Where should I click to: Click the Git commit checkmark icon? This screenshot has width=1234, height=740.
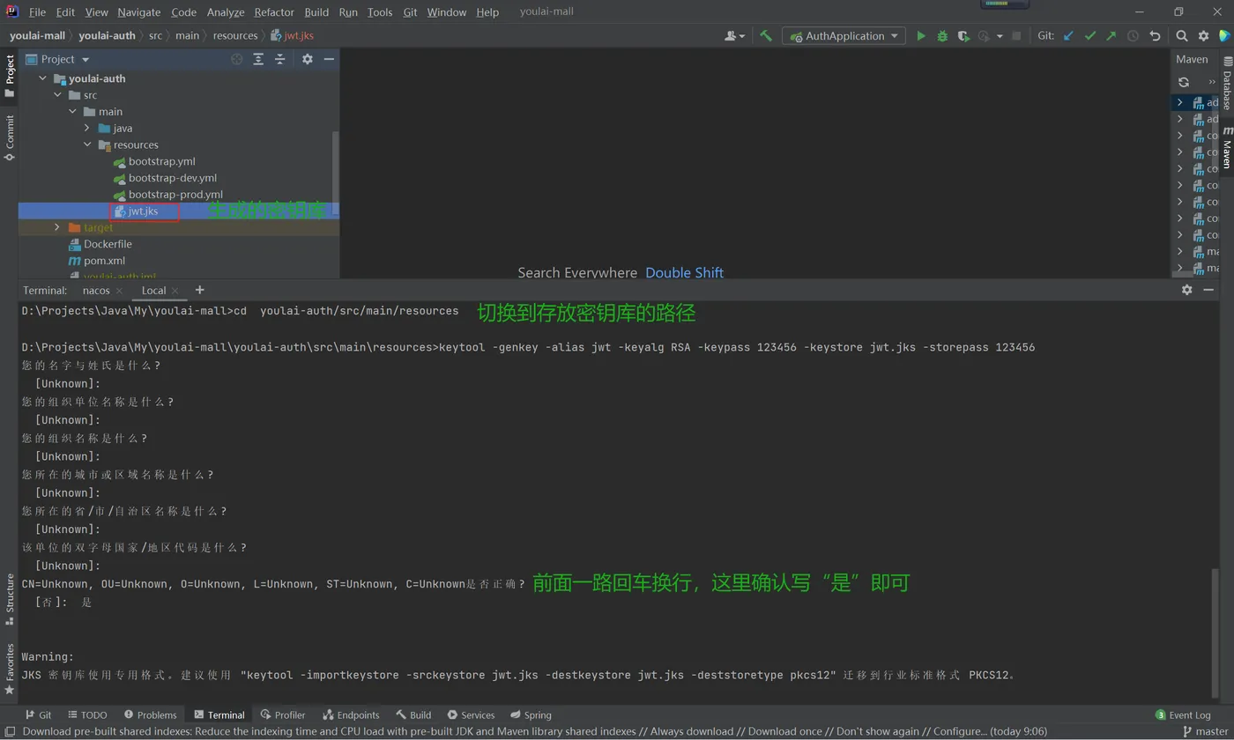1090,36
